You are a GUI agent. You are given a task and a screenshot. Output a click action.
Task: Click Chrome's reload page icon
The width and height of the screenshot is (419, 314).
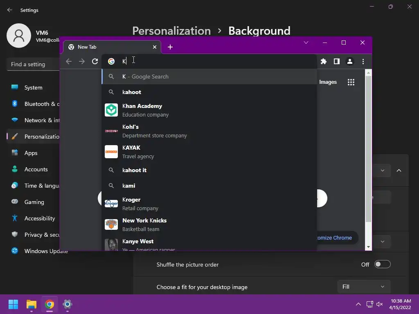[95, 61]
